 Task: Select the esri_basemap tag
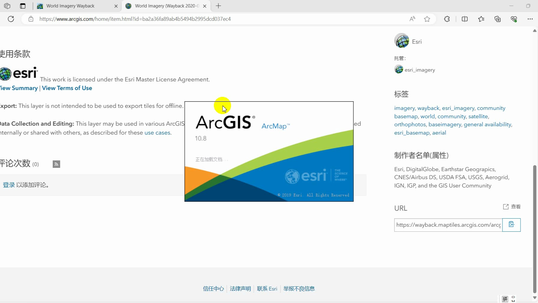pyautogui.click(x=412, y=133)
